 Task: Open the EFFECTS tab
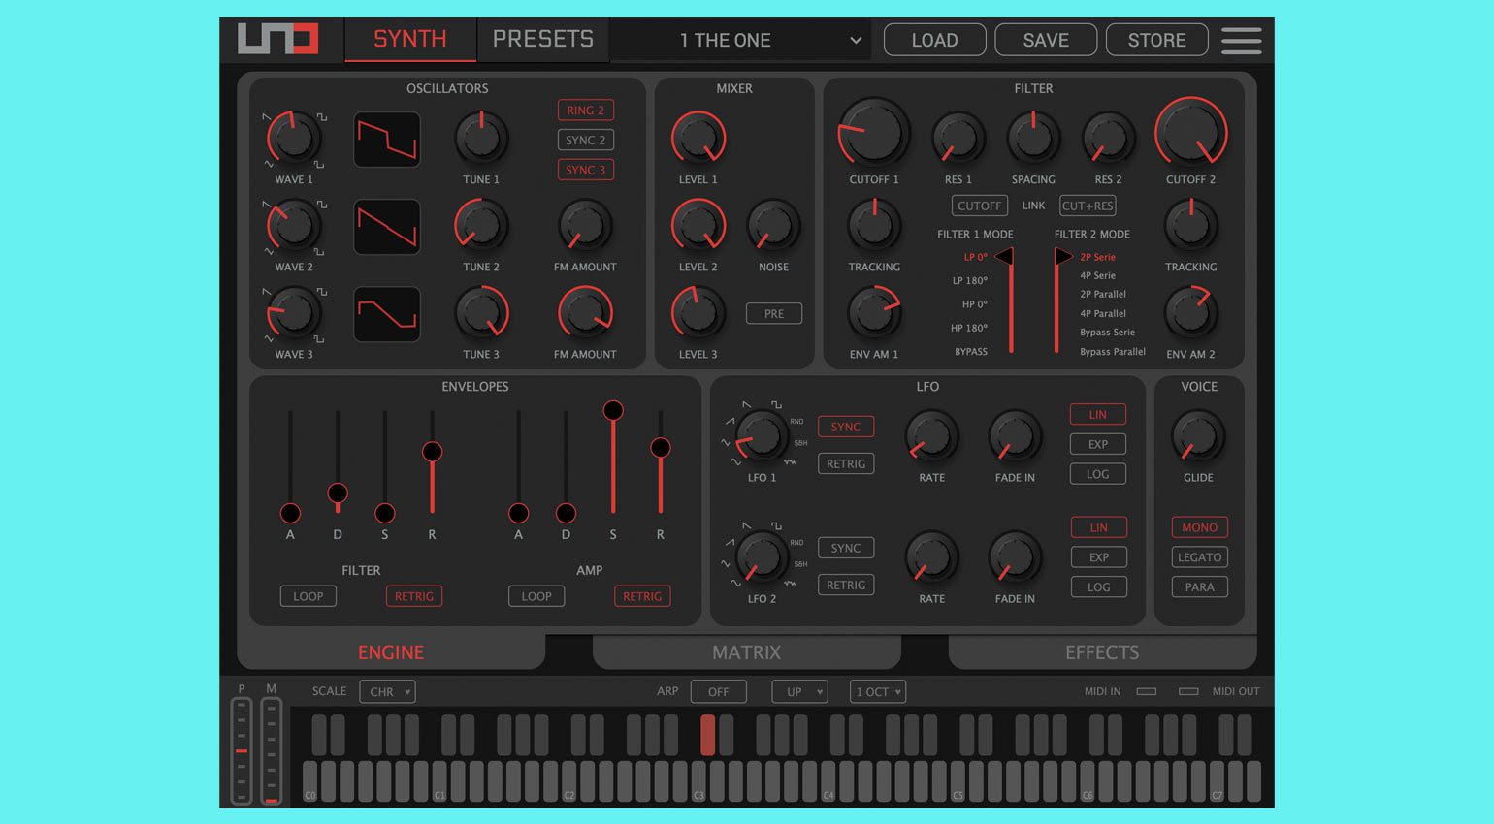point(1102,652)
